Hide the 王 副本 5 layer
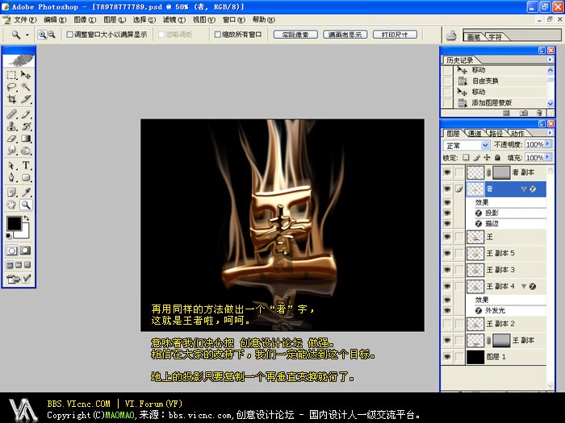The image size is (565, 423). pyautogui.click(x=446, y=253)
